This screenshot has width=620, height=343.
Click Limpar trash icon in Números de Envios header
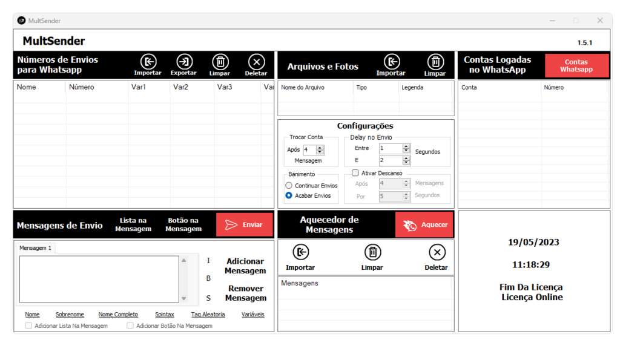pos(220,62)
